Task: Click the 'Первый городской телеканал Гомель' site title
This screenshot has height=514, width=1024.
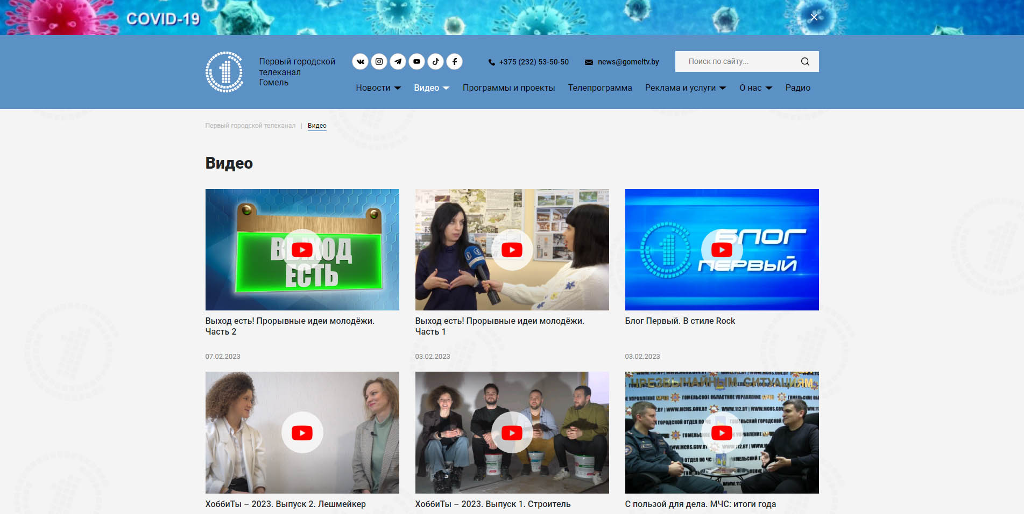Action: tap(297, 72)
